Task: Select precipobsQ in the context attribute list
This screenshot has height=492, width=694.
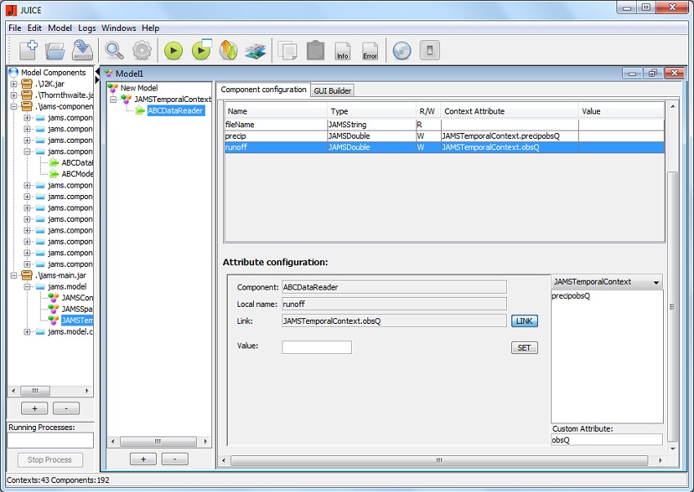Action: 572,296
